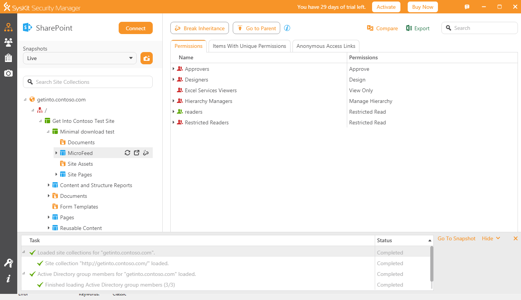Screen dimensions: 521x300
Task: Open the Items With Unique Permissions tab
Action: pyautogui.click(x=249, y=46)
